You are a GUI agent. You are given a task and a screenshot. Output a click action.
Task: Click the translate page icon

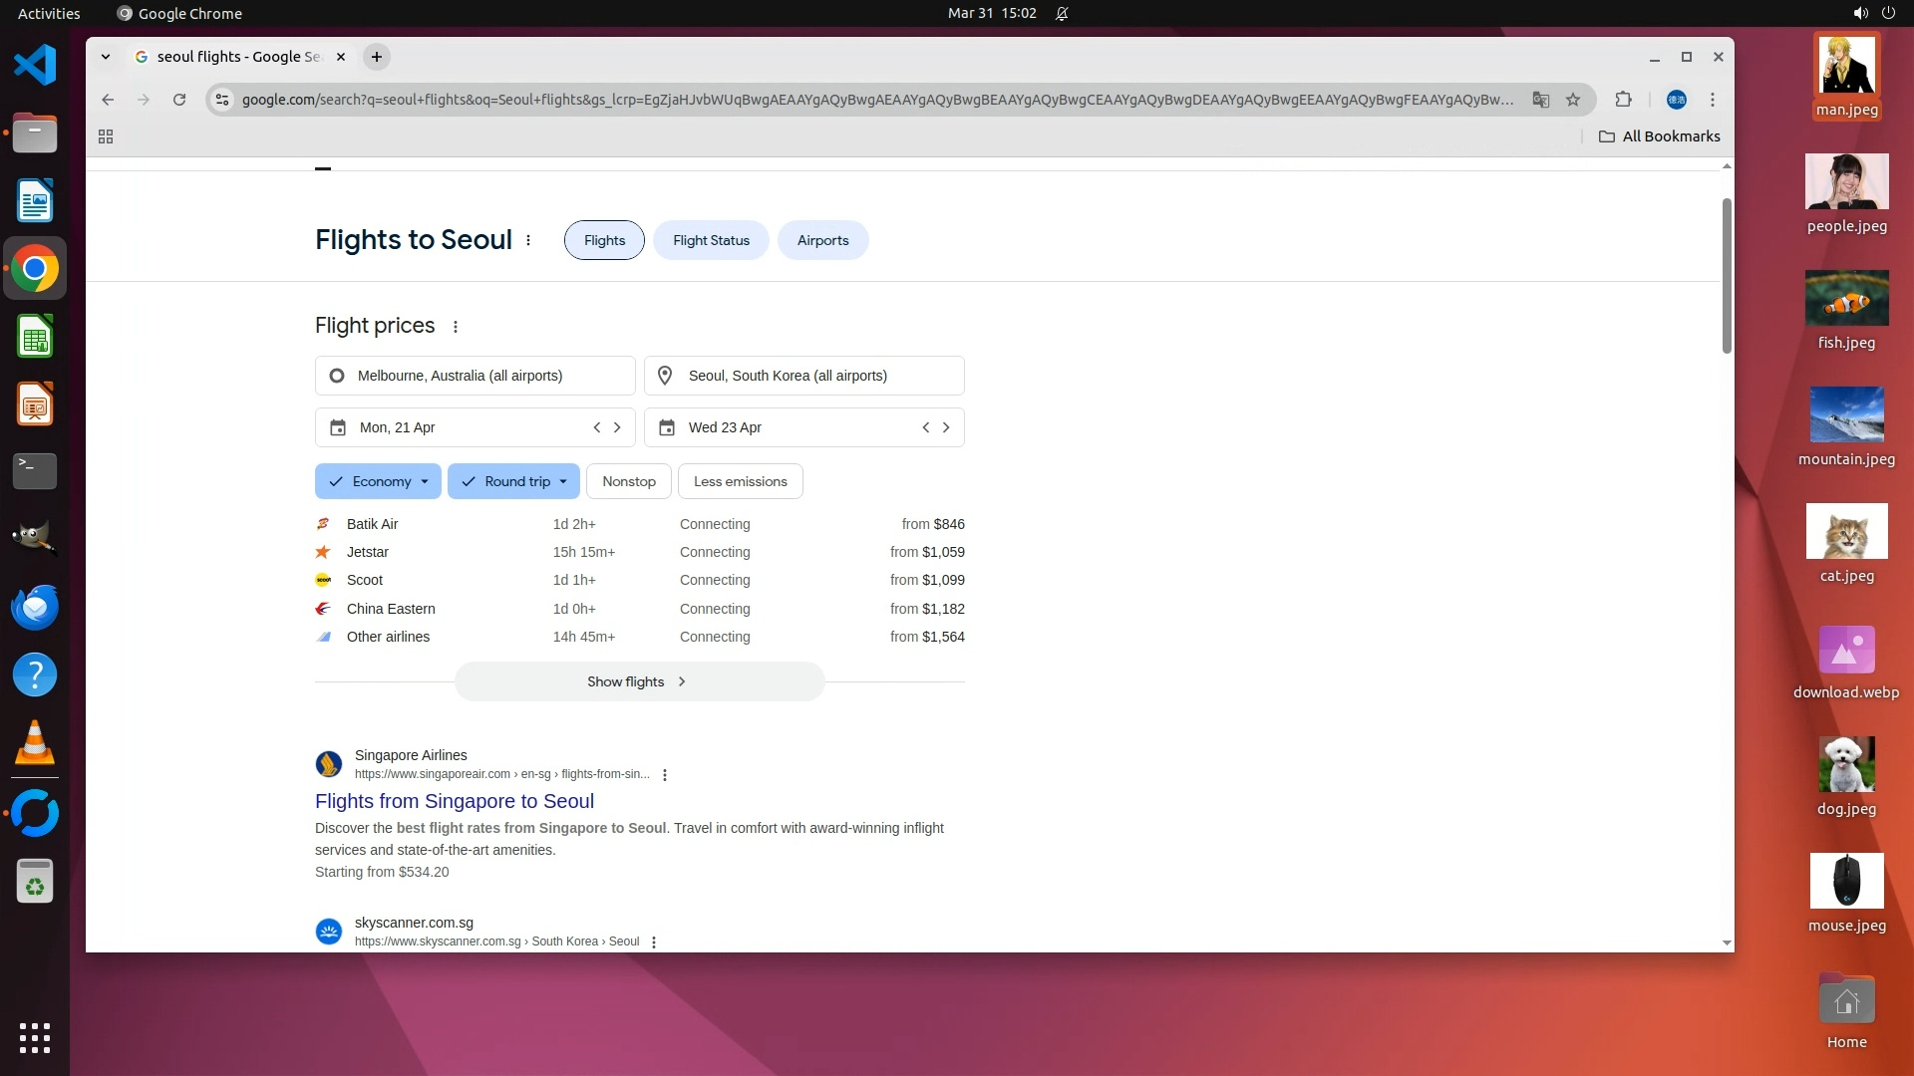click(1541, 100)
